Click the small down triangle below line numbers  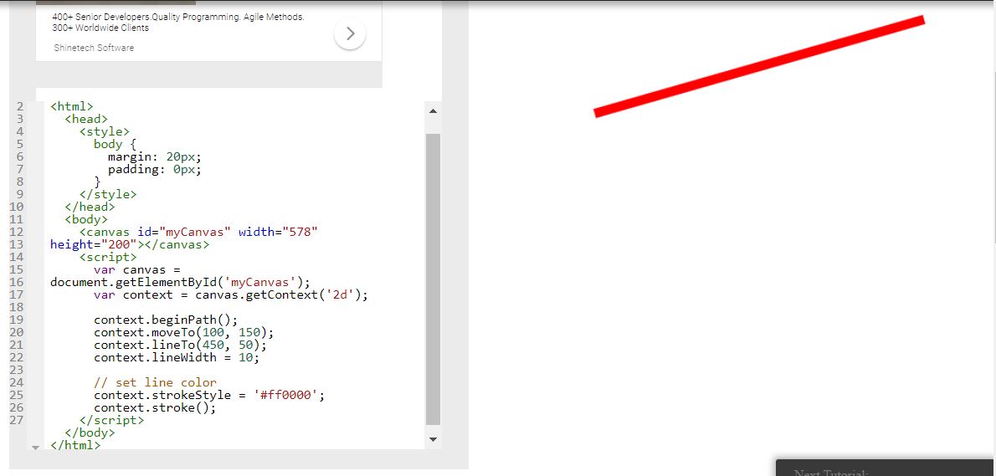tap(35, 448)
